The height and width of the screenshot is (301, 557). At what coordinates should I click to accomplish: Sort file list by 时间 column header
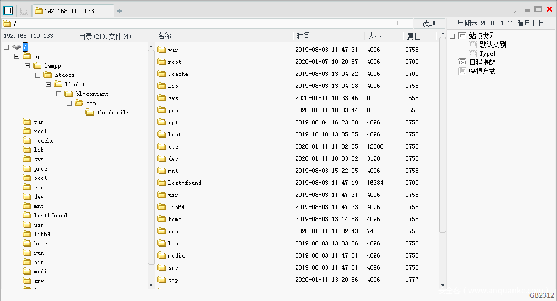point(303,36)
